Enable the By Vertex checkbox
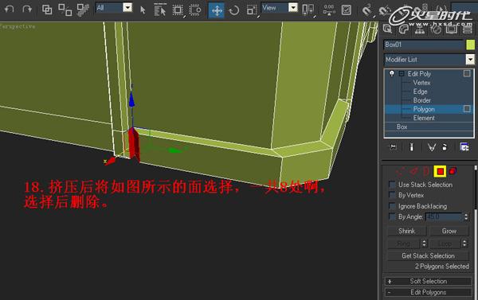The height and width of the screenshot is (300, 478). coord(392,195)
